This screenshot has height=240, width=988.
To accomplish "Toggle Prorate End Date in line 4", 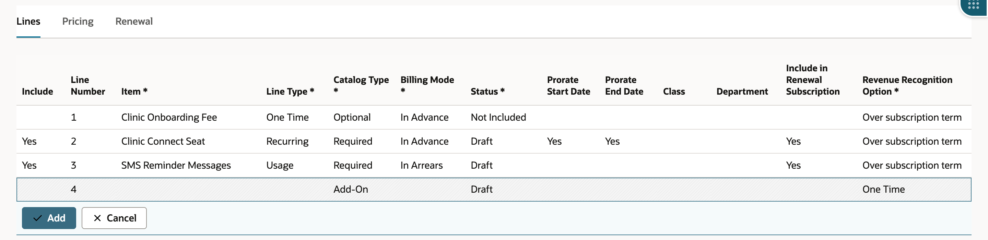I will pos(629,189).
